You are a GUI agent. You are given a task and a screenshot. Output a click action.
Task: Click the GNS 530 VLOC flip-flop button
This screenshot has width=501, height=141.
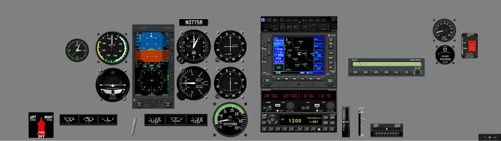(x=269, y=52)
